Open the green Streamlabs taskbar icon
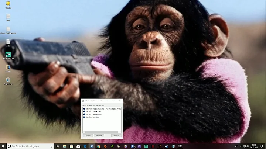 coord(146,146)
